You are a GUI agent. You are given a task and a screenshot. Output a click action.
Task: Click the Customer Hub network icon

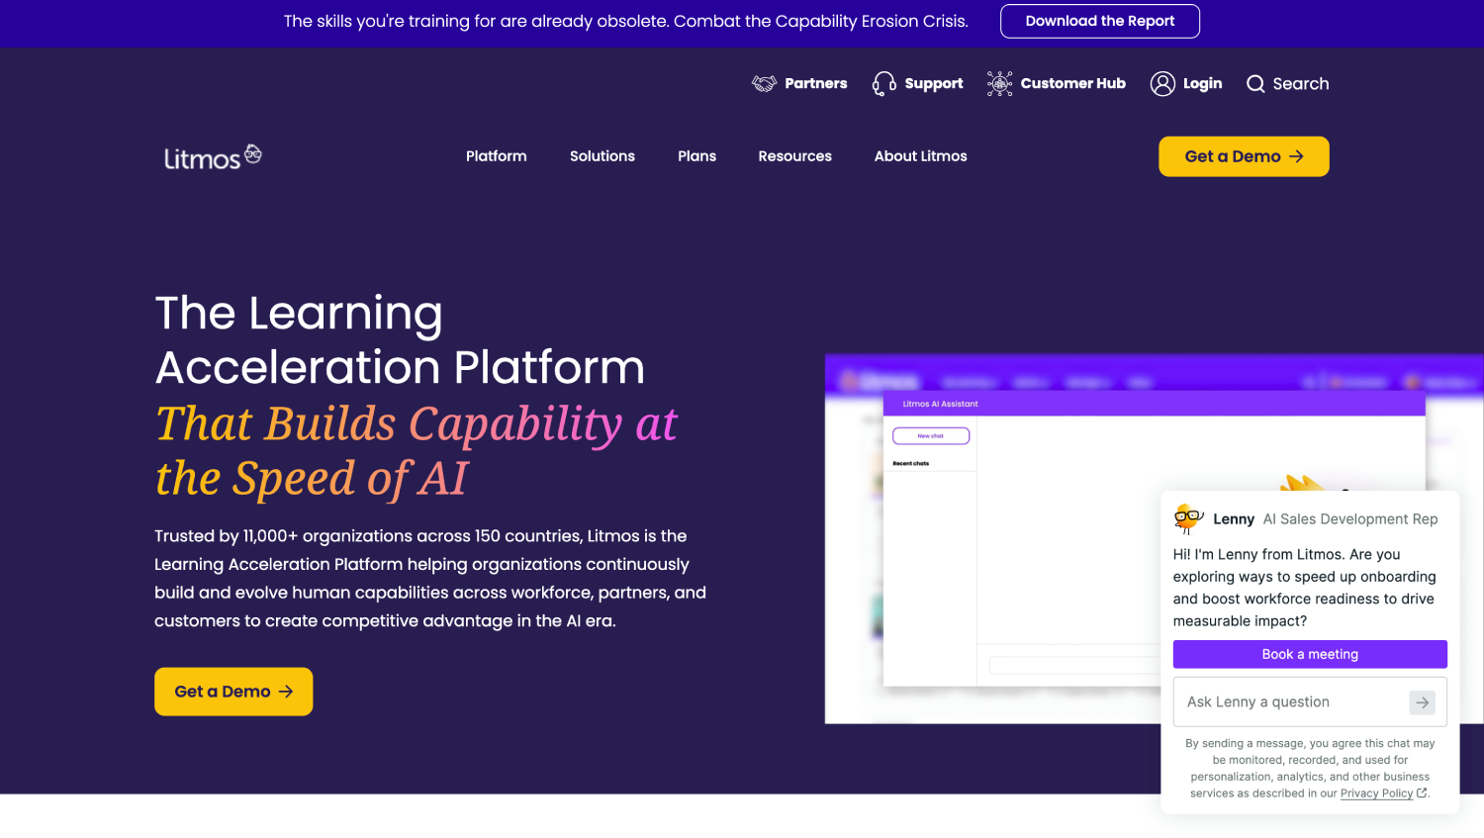point(1000,84)
